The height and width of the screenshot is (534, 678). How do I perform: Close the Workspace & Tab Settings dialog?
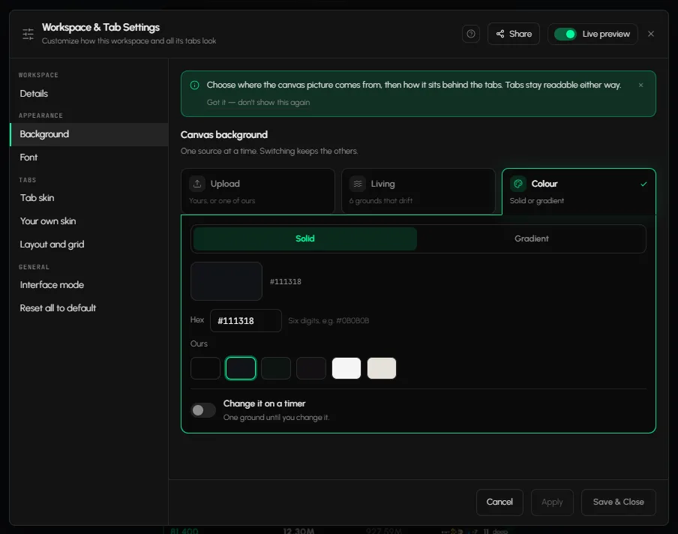click(x=651, y=34)
